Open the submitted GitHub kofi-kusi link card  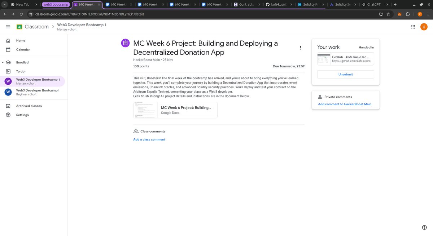pyautogui.click(x=346, y=59)
